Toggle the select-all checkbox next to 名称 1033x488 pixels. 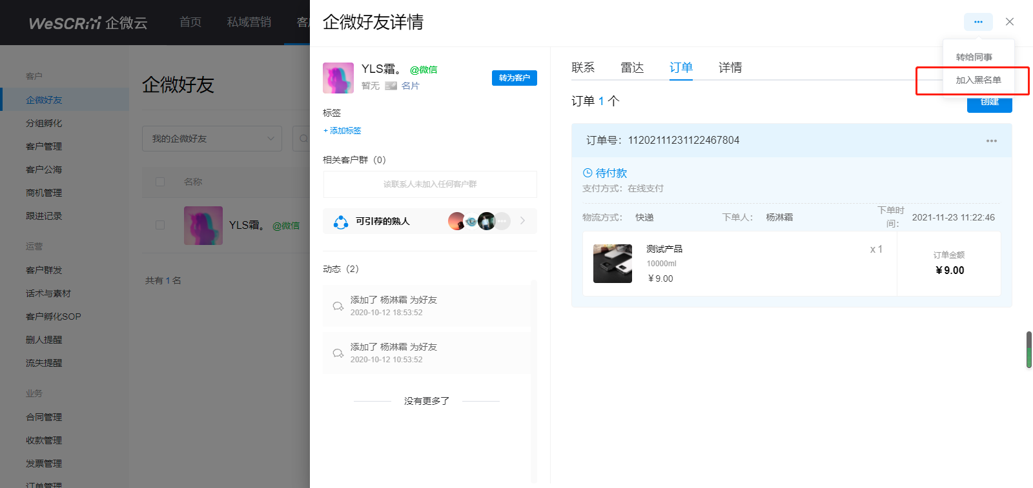(x=160, y=182)
